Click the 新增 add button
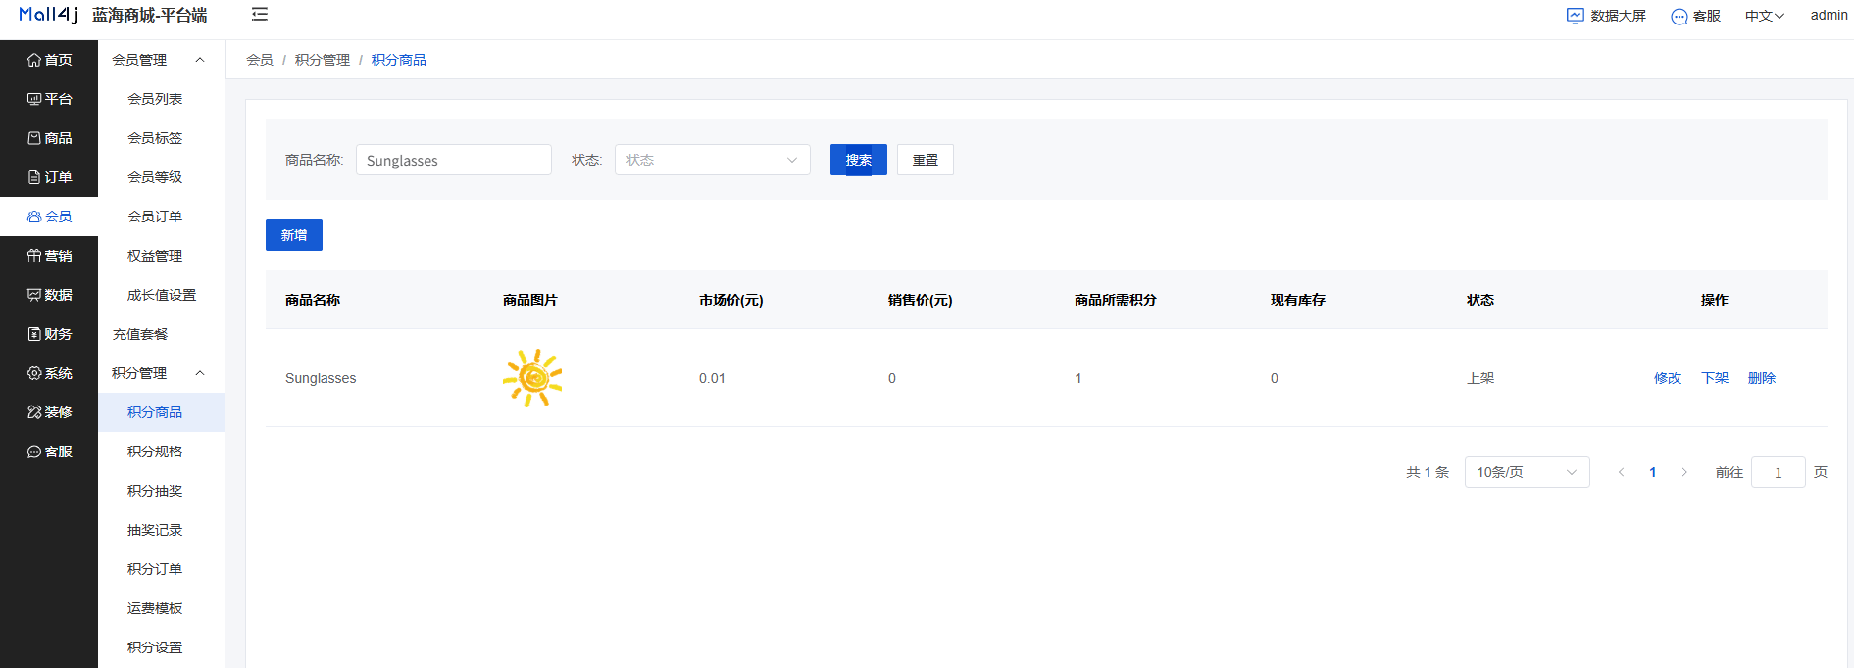This screenshot has height=668, width=1854. pos(294,235)
